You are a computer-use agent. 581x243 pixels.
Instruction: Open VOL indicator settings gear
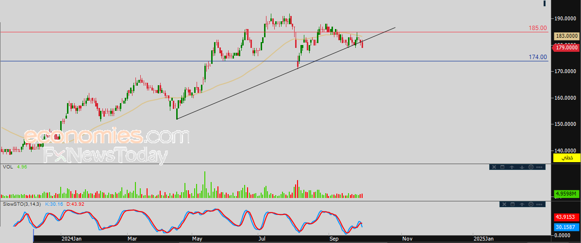tap(531, 167)
